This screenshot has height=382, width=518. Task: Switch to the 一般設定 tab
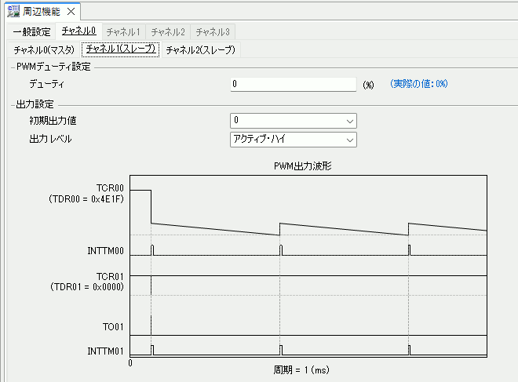31,32
